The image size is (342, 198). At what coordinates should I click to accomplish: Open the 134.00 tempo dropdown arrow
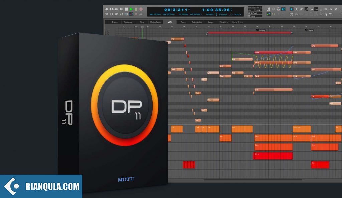[240, 15]
